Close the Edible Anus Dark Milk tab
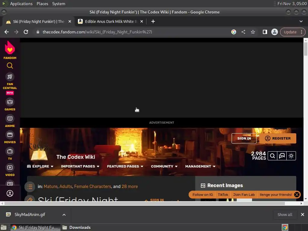This screenshot has height=231, width=308. [142, 21]
